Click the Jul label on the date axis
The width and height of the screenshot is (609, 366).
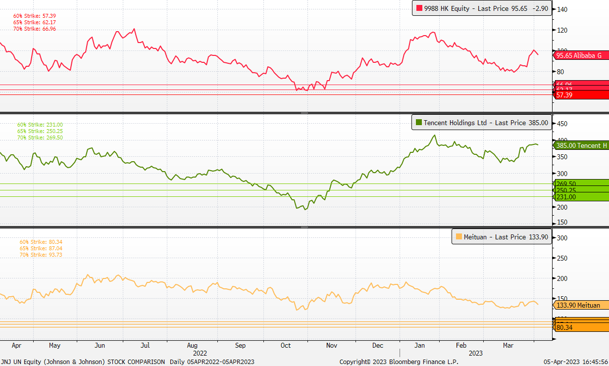pyautogui.click(x=146, y=346)
